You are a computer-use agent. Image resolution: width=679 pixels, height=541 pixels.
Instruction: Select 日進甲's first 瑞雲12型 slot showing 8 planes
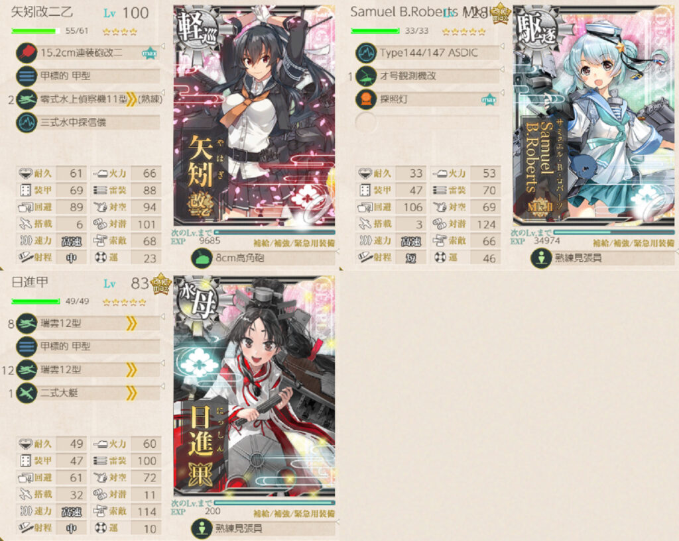click(x=88, y=323)
